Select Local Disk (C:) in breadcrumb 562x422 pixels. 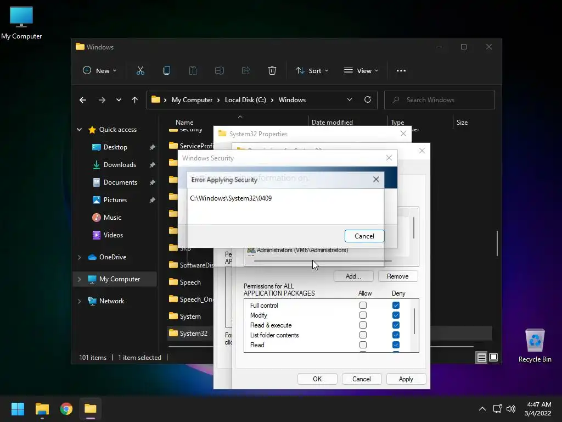(245, 100)
